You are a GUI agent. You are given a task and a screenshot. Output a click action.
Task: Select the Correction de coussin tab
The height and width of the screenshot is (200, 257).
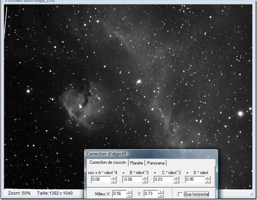pyautogui.click(x=108, y=163)
